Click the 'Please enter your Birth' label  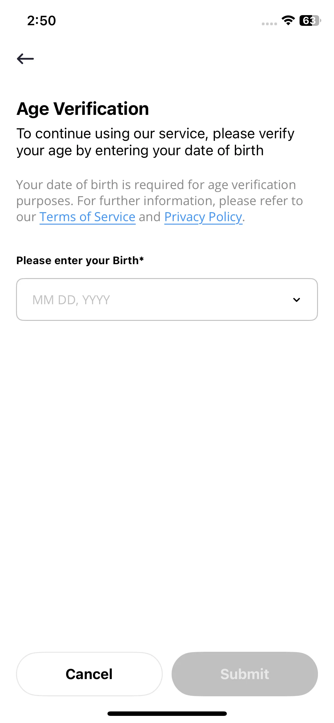(x=77, y=260)
